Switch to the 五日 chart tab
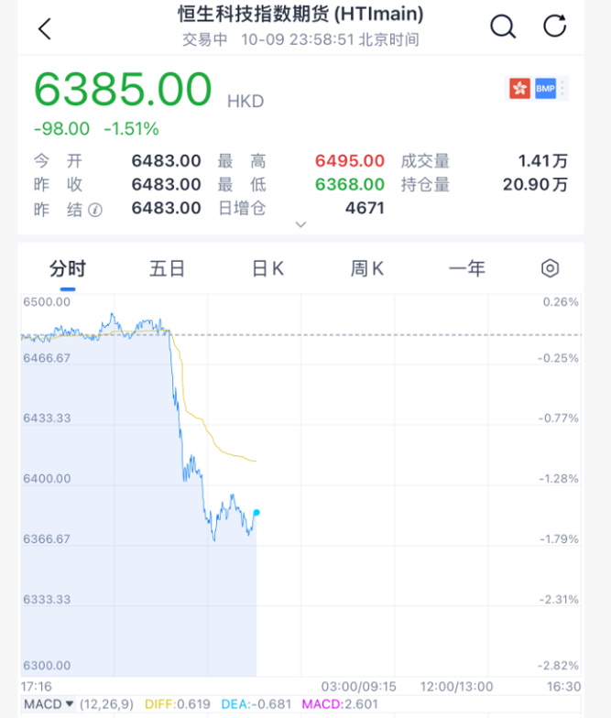Image resolution: width=611 pixels, height=718 pixels. 168,268
